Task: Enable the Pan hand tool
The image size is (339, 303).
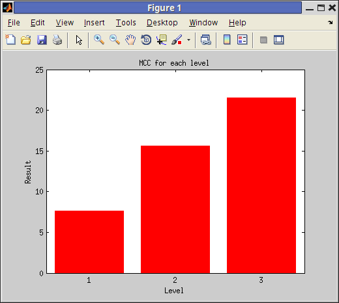Action: pos(130,40)
